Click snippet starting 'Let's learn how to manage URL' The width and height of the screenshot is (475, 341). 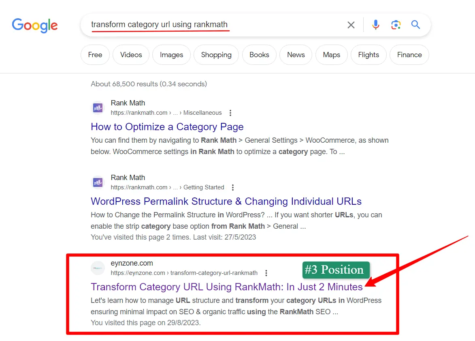(x=236, y=306)
